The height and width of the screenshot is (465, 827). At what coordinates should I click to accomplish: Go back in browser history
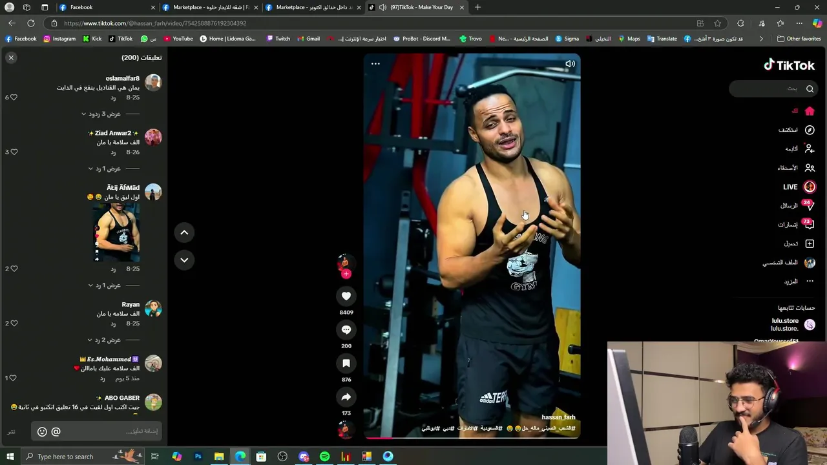[12, 23]
